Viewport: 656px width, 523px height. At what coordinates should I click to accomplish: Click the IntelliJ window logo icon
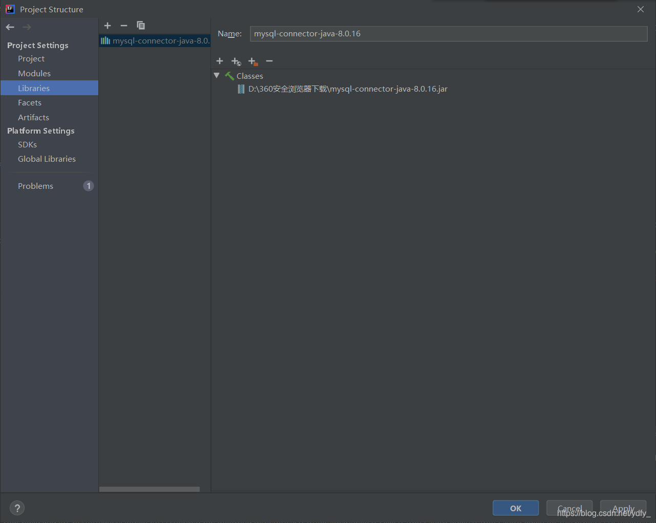10,9
